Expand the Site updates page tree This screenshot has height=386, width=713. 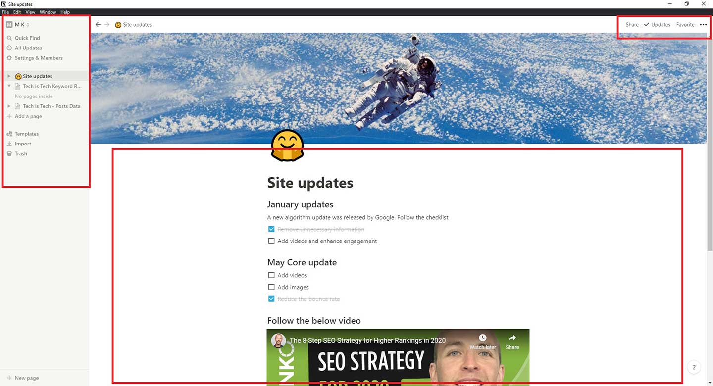pos(9,76)
